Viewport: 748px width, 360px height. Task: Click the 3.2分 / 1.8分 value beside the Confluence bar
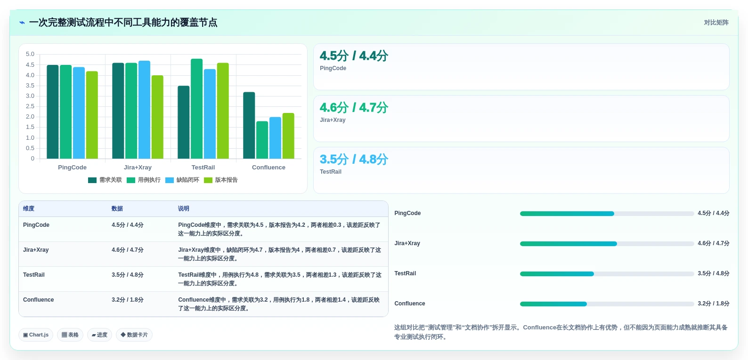click(714, 304)
